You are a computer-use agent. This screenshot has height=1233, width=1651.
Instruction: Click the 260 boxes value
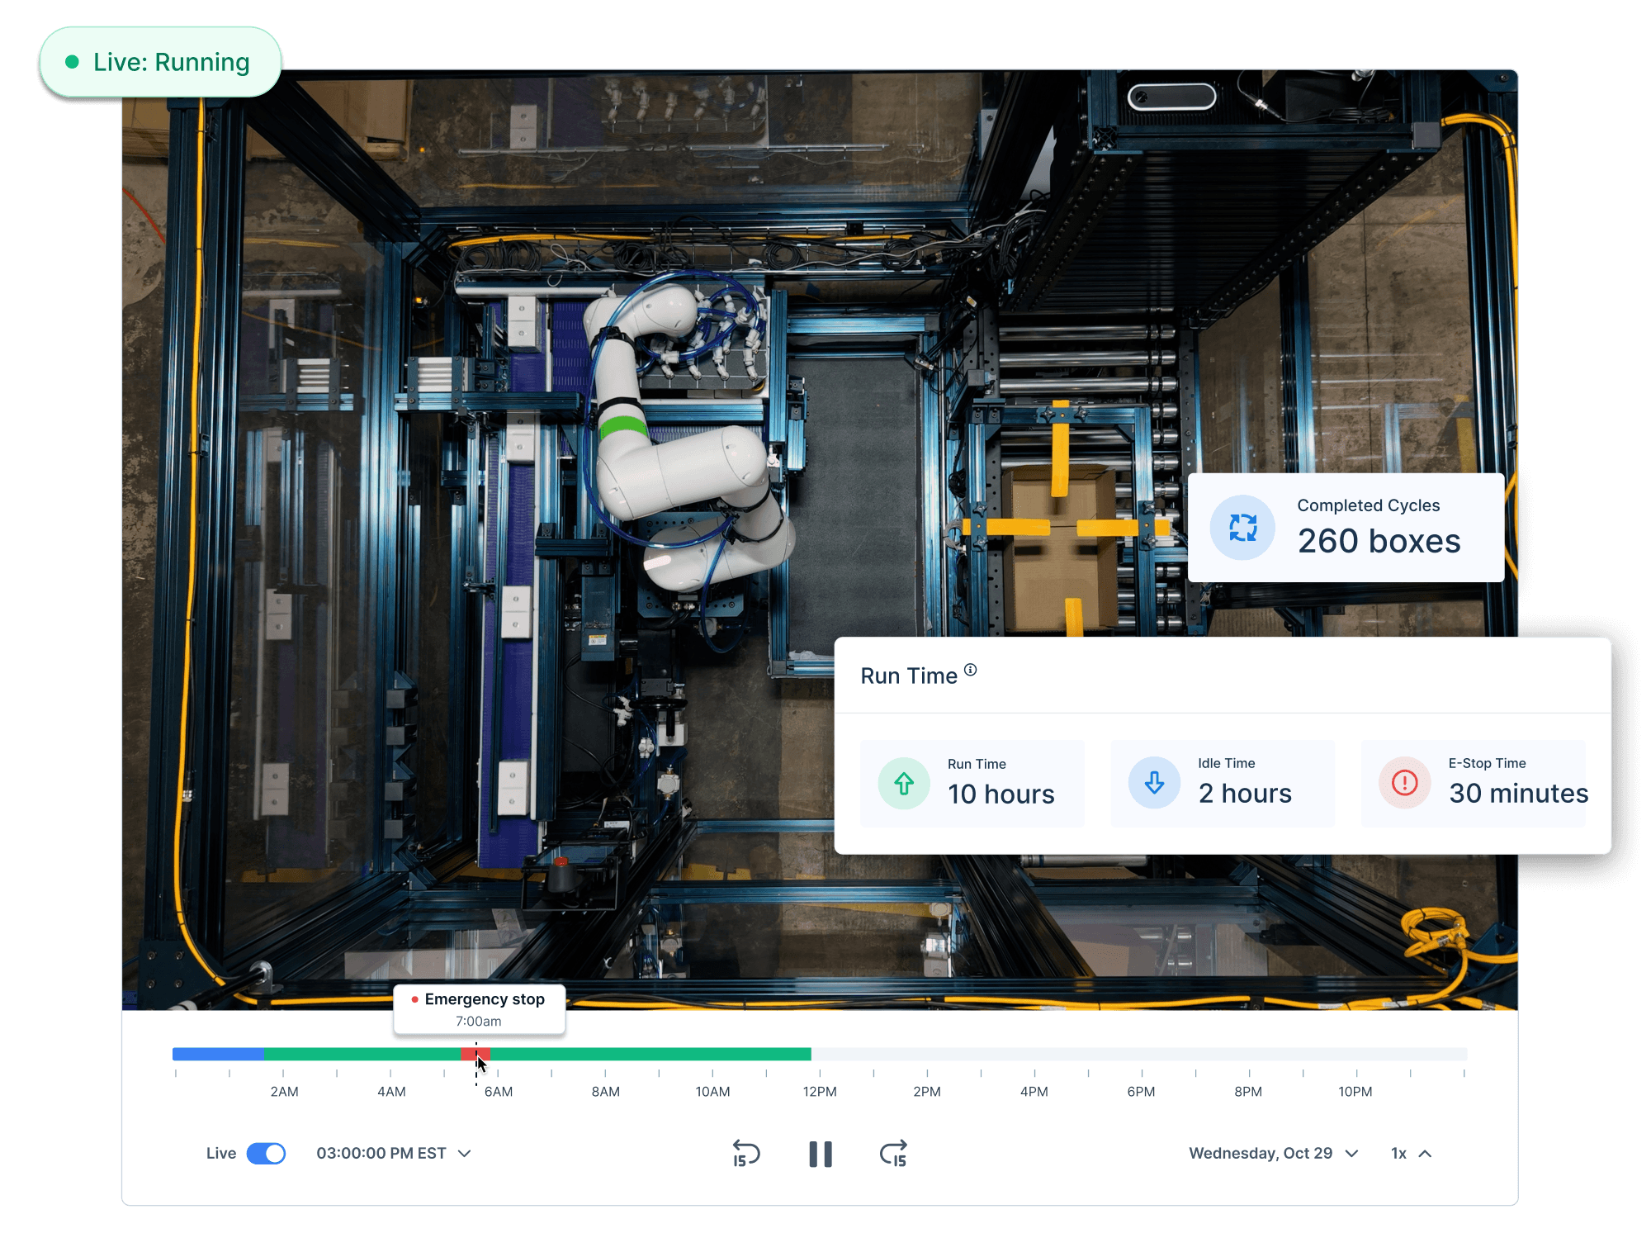click(x=1379, y=542)
